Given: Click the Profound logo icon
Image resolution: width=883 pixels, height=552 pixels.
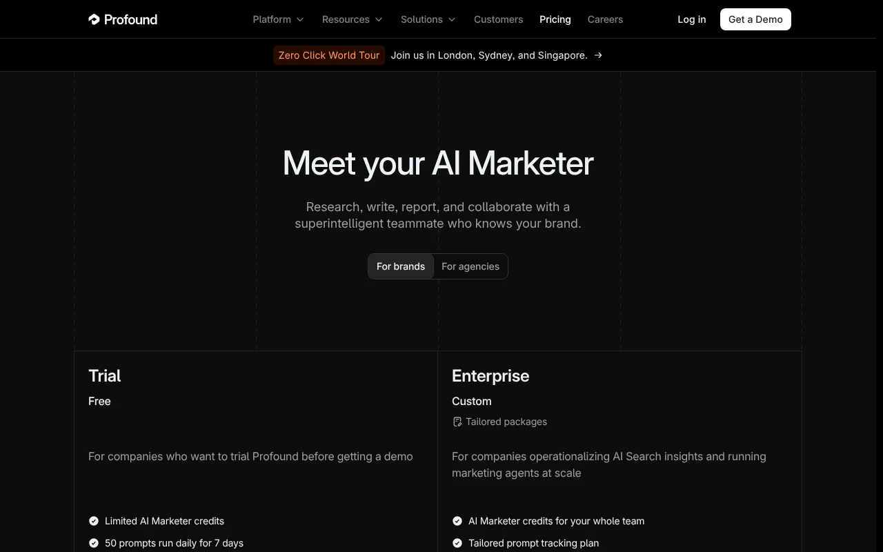Looking at the screenshot, I should [94, 19].
